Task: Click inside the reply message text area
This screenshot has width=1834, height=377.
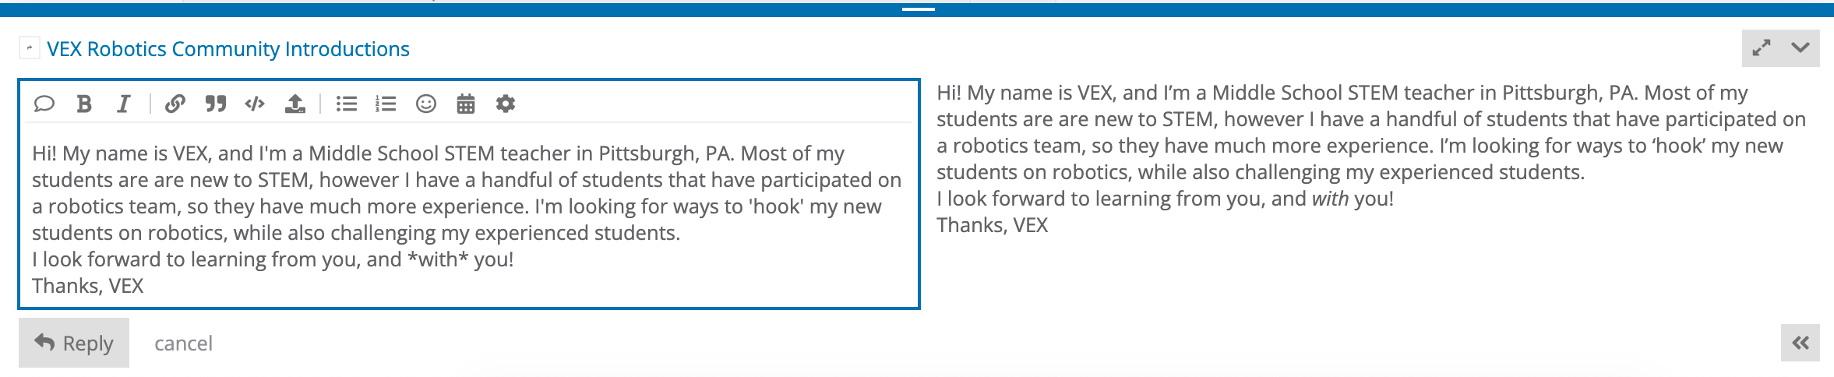Action: coord(467,220)
